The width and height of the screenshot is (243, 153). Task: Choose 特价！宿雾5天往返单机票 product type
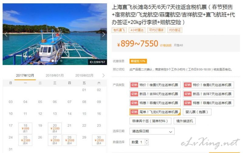click(x=155, y=85)
